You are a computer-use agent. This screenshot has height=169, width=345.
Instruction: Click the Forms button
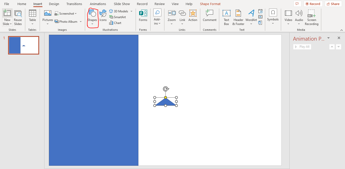pos(143,16)
